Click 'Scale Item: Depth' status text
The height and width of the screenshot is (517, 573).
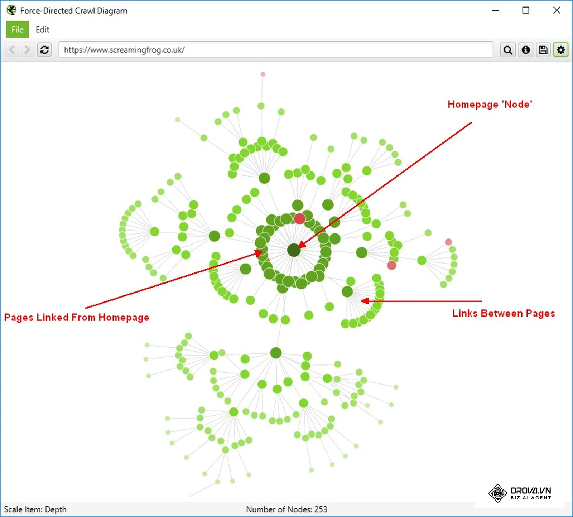35,509
